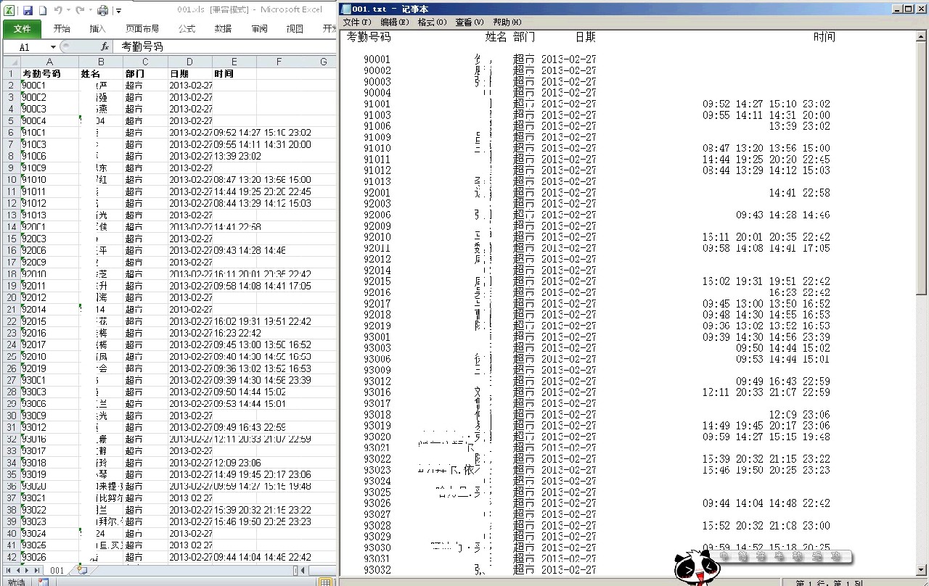Open the Undo history dropdown arrow

[67, 11]
